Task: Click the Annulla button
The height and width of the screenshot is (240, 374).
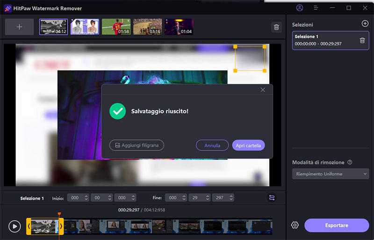Action: [x=212, y=145]
